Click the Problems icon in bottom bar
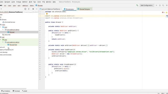Viewport: 168px width, 94px height. point(2,91)
